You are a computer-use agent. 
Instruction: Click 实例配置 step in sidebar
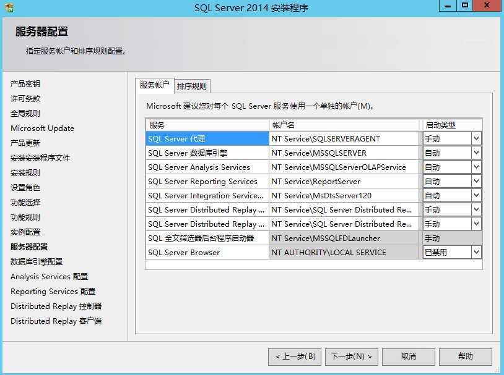25,232
